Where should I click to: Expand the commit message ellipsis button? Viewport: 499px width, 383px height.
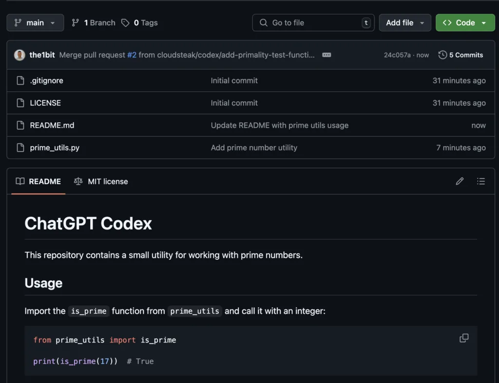coord(326,55)
